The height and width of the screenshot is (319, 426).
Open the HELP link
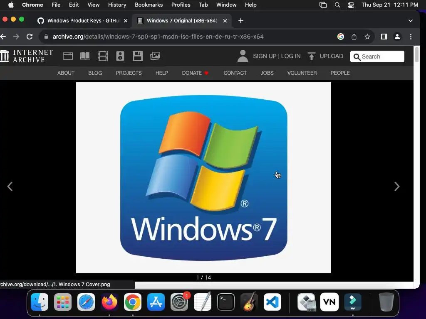(162, 73)
